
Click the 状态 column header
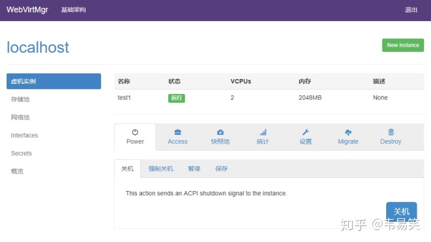pos(174,81)
